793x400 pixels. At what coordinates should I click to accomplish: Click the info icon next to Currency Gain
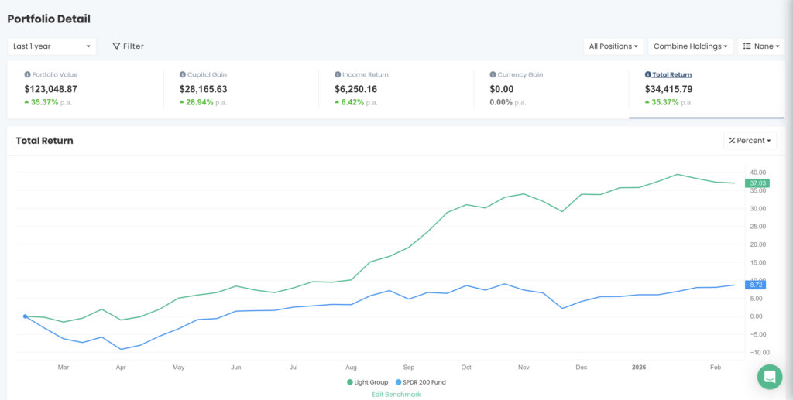[492, 75]
